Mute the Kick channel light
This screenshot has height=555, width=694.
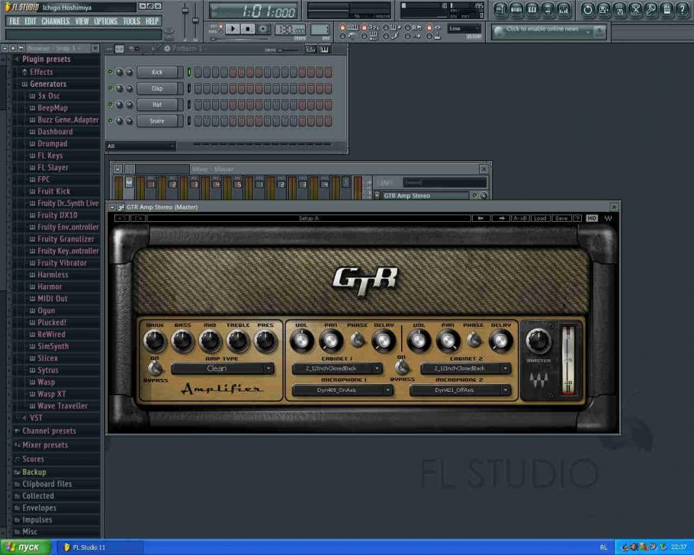point(111,71)
